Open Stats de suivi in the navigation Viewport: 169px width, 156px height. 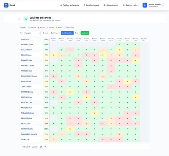click(111, 5)
